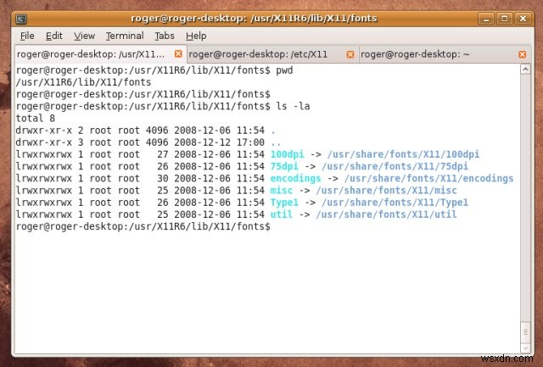Click the 'drwxr-xr-x 3' permissions entry
The height and width of the screenshot is (367, 543).
point(49,142)
